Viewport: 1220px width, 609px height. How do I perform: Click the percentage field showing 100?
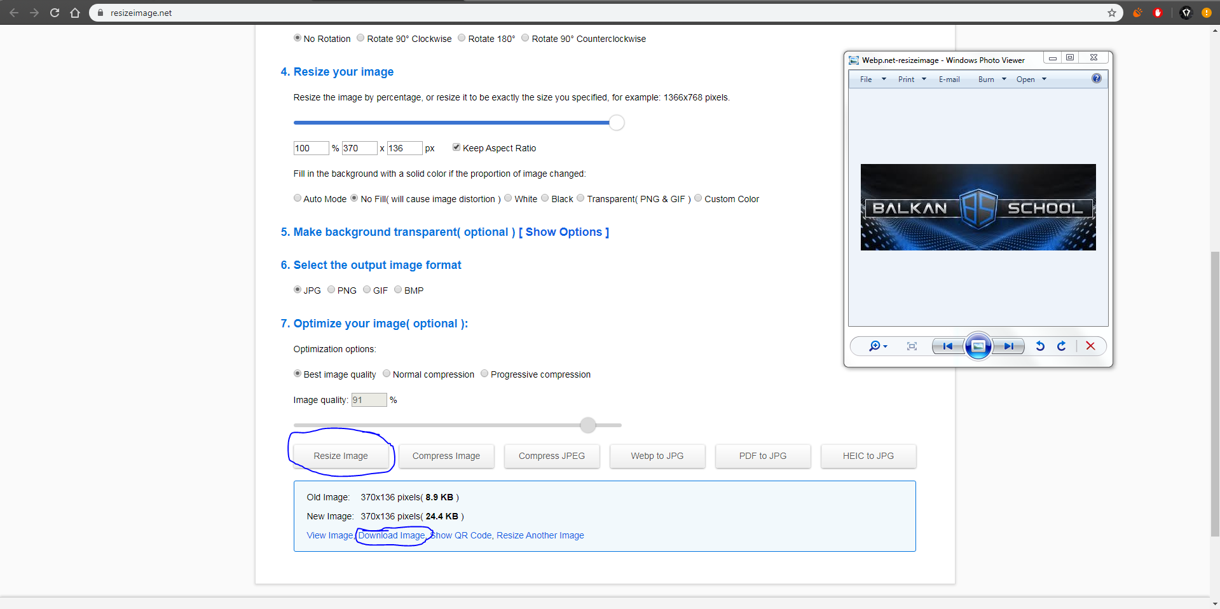(311, 148)
